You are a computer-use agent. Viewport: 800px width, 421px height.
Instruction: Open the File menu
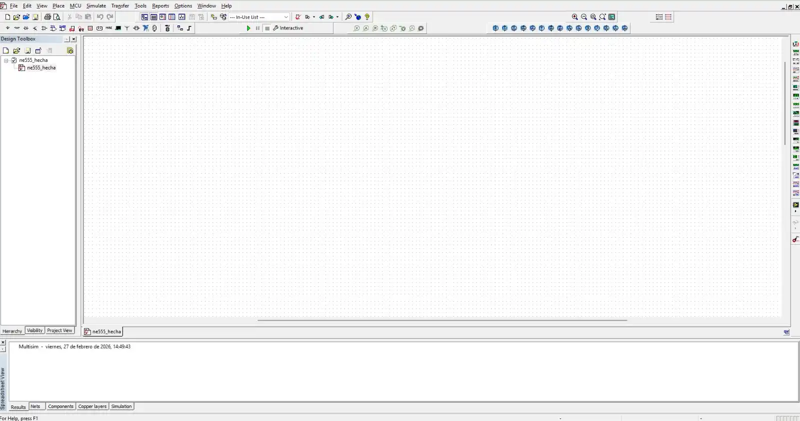pos(13,6)
